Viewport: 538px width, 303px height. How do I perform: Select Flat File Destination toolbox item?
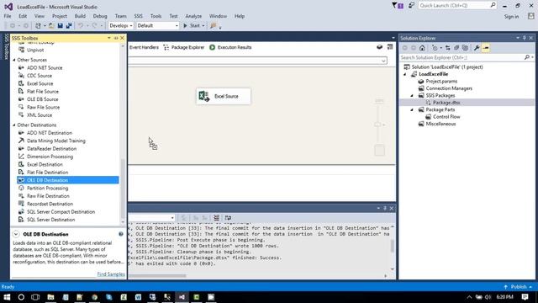click(x=47, y=172)
